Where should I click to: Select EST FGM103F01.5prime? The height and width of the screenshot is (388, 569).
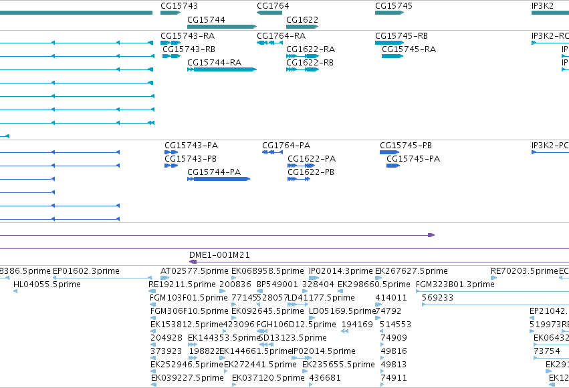189,298
